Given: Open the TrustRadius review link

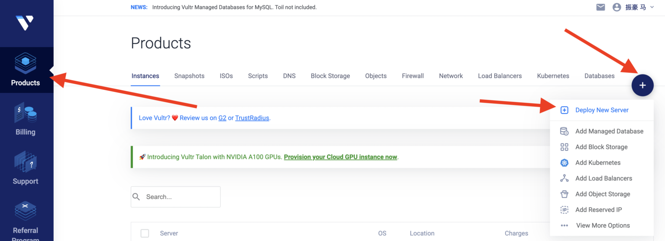Looking at the screenshot, I should click(x=252, y=118).
